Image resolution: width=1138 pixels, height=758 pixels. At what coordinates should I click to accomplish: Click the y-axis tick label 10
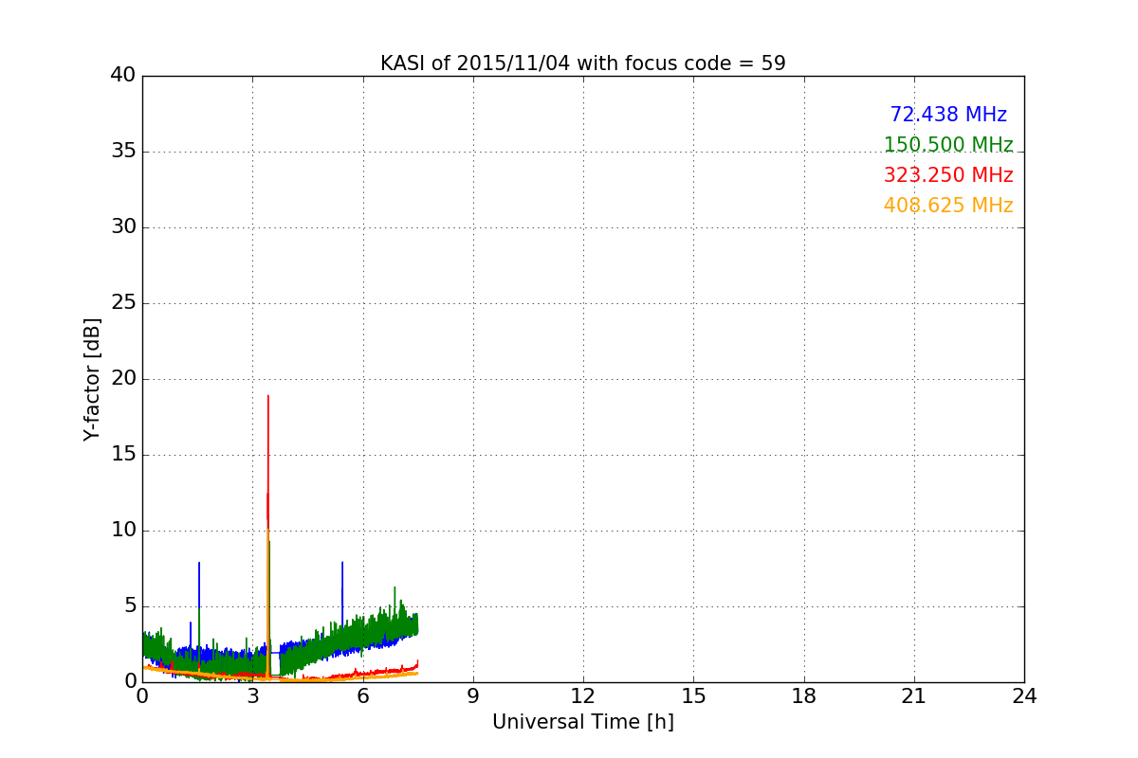click(123, 531)
